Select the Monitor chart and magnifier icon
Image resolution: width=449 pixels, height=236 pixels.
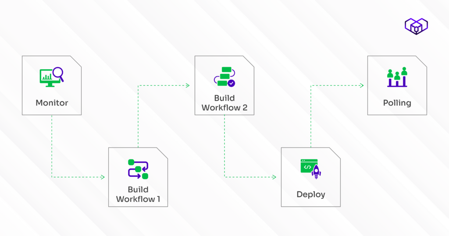click(52, 76)
